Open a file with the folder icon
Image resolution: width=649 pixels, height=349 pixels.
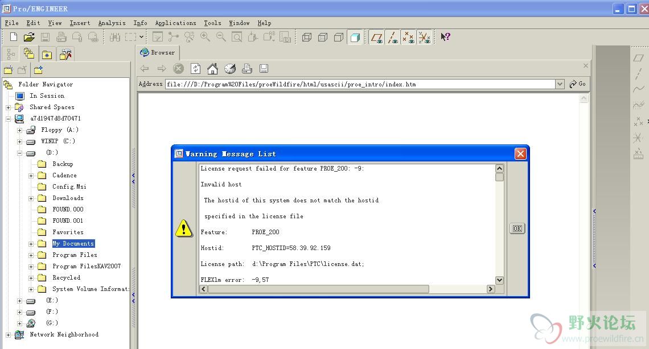point(29,37)
